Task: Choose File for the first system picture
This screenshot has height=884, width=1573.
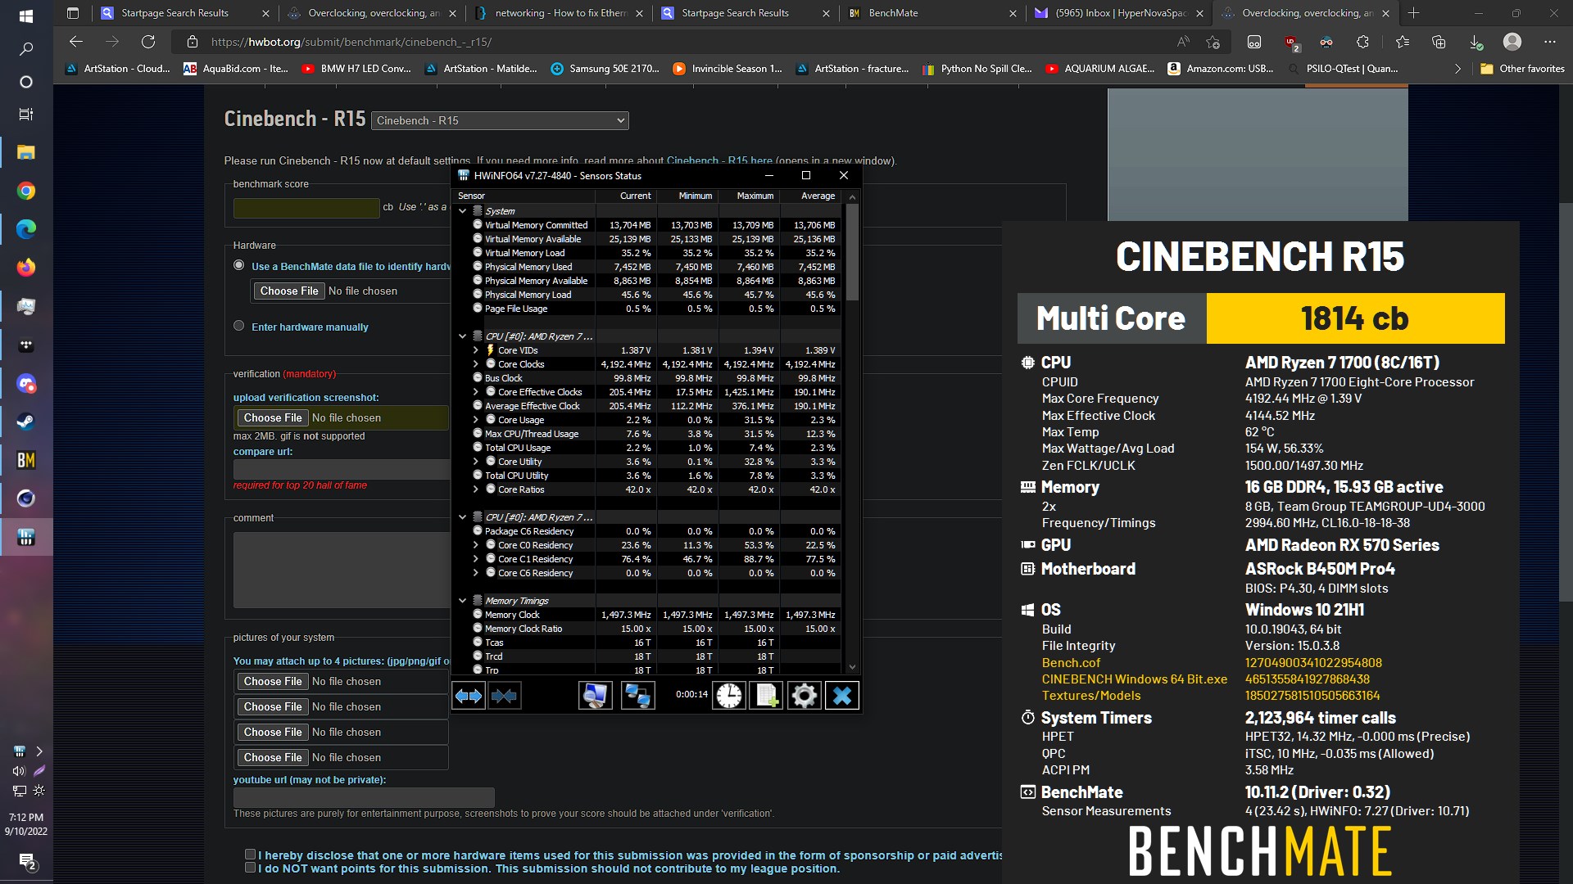Action: [272, 681]
